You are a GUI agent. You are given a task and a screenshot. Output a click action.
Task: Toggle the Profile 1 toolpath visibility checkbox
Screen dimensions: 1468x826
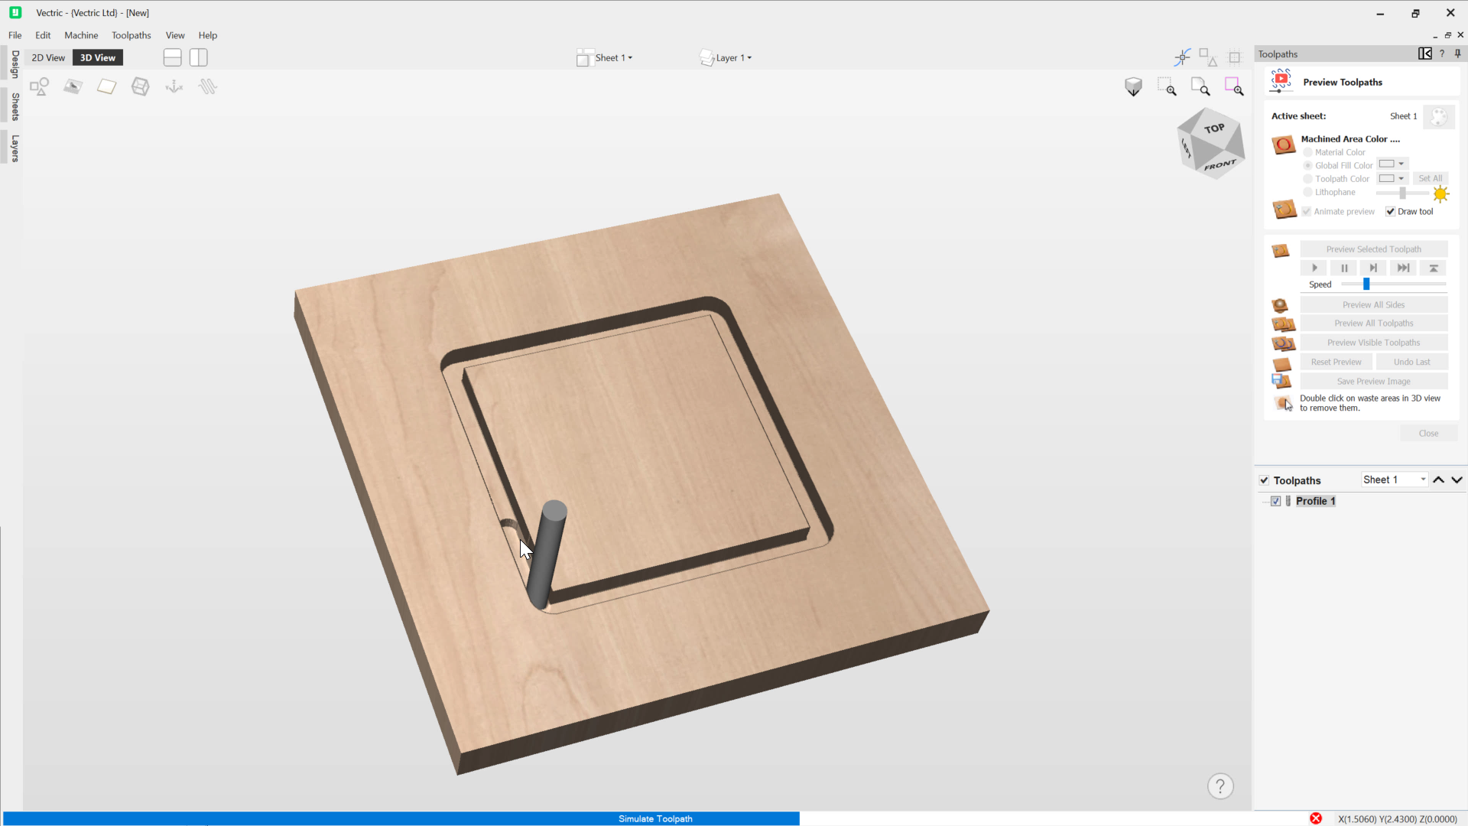tap(1275, 501)
